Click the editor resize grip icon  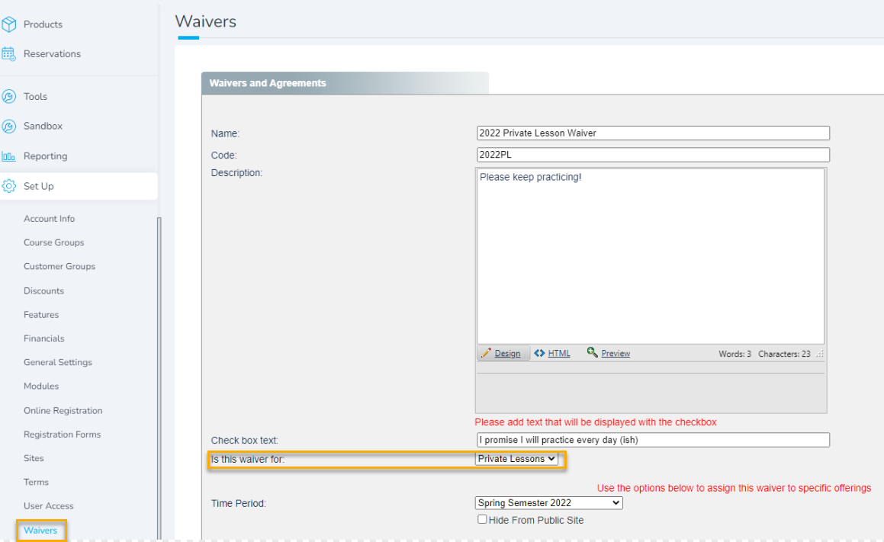pos(820,354)
